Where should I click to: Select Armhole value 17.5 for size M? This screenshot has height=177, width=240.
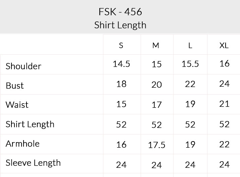coord(157,145)
